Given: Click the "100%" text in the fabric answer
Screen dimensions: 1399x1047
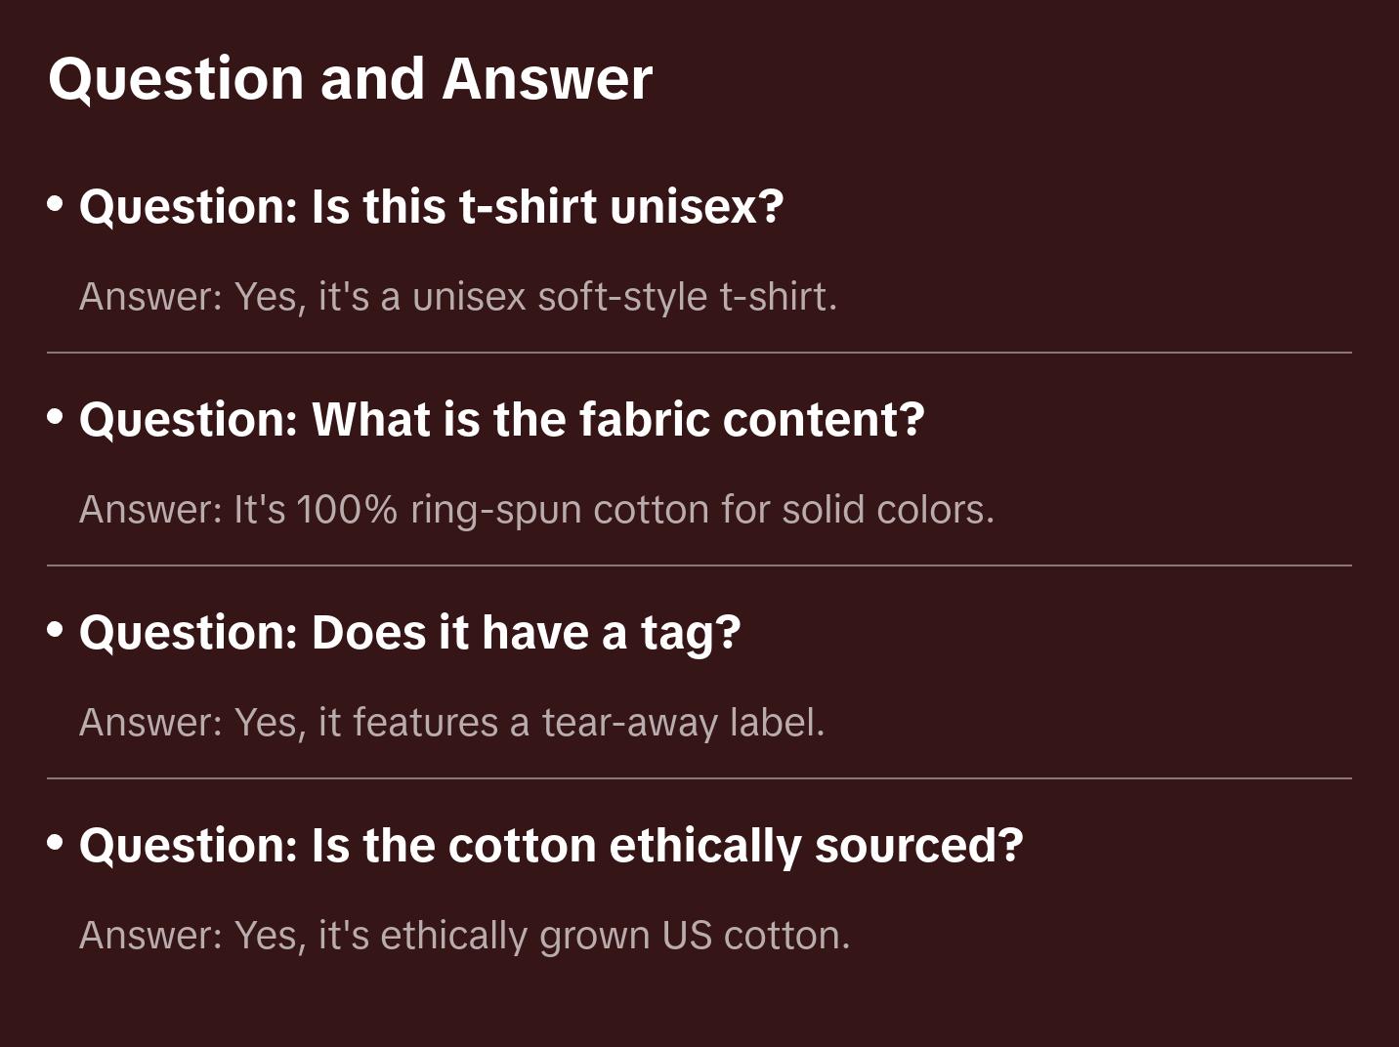Looking at the screenshot, I should pos(347,510).
